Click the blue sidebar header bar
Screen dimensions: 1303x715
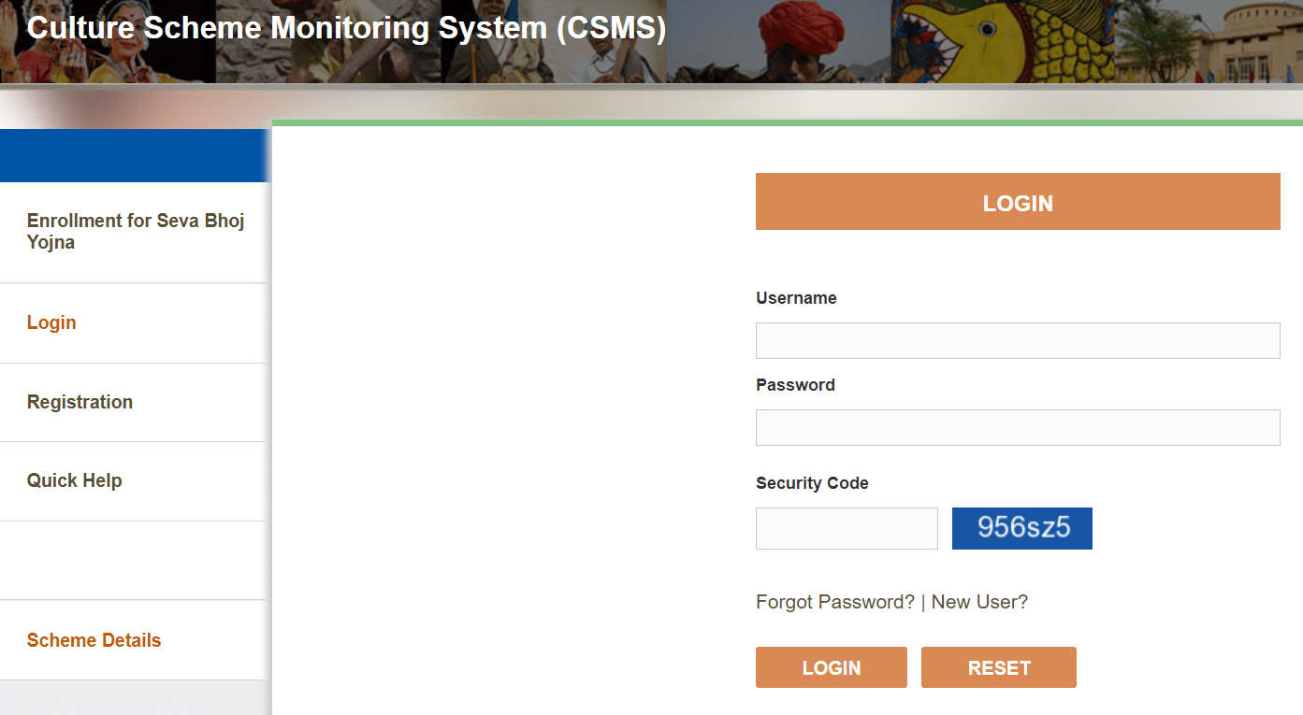[136, 155]
